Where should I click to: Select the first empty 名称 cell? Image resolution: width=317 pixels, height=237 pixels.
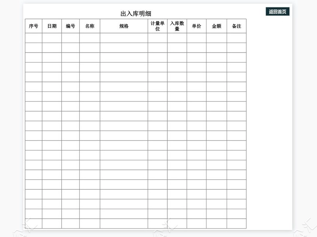[89, 37]
